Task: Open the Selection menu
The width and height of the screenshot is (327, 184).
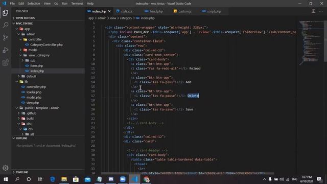Action: pos(34,4)
